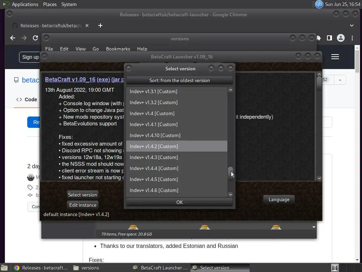The width and height of the screenshot is (362, 272).
Task: Toggle Sort: from the oldest version button
Action: (179, 80)
